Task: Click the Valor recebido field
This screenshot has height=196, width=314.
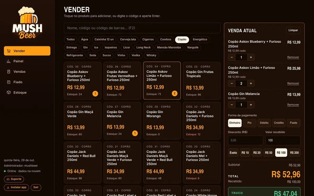Action: 283,140
